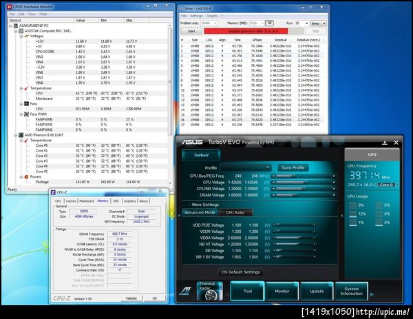The width and height of the screenshot is (413, 319).
Task: Click the Voltages lightning icon
Action: 26,36
